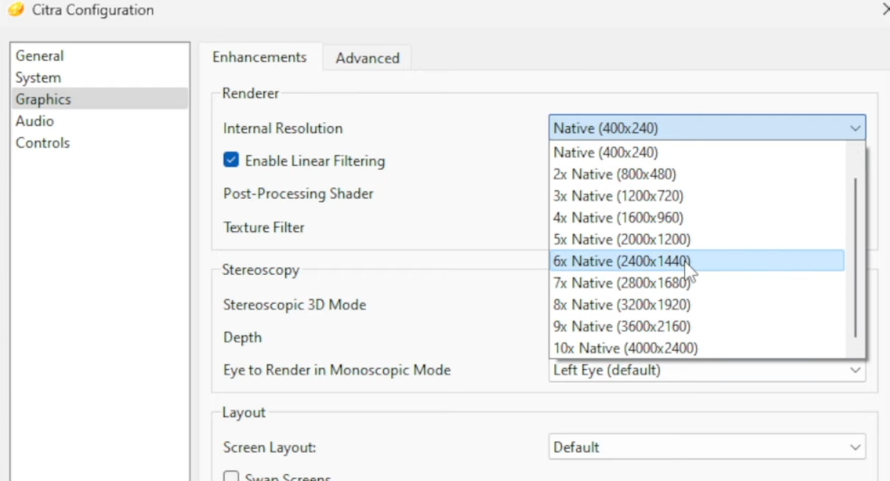Click the Internal Resolution dropdown arrow
890x481 pixels.
point(855,128)
